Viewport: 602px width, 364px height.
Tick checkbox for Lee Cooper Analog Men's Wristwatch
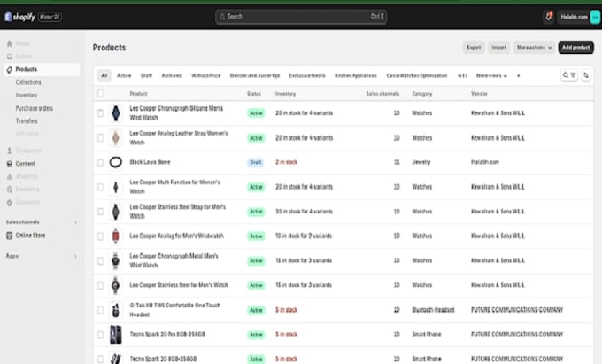coord(101,236)
